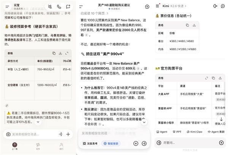Click the 全包硬装（含主材） table cell

pos(20,90)
